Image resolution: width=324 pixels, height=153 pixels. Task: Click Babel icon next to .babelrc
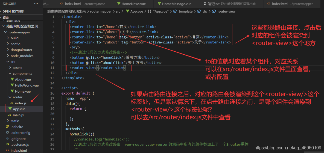[x=8, y=126]
